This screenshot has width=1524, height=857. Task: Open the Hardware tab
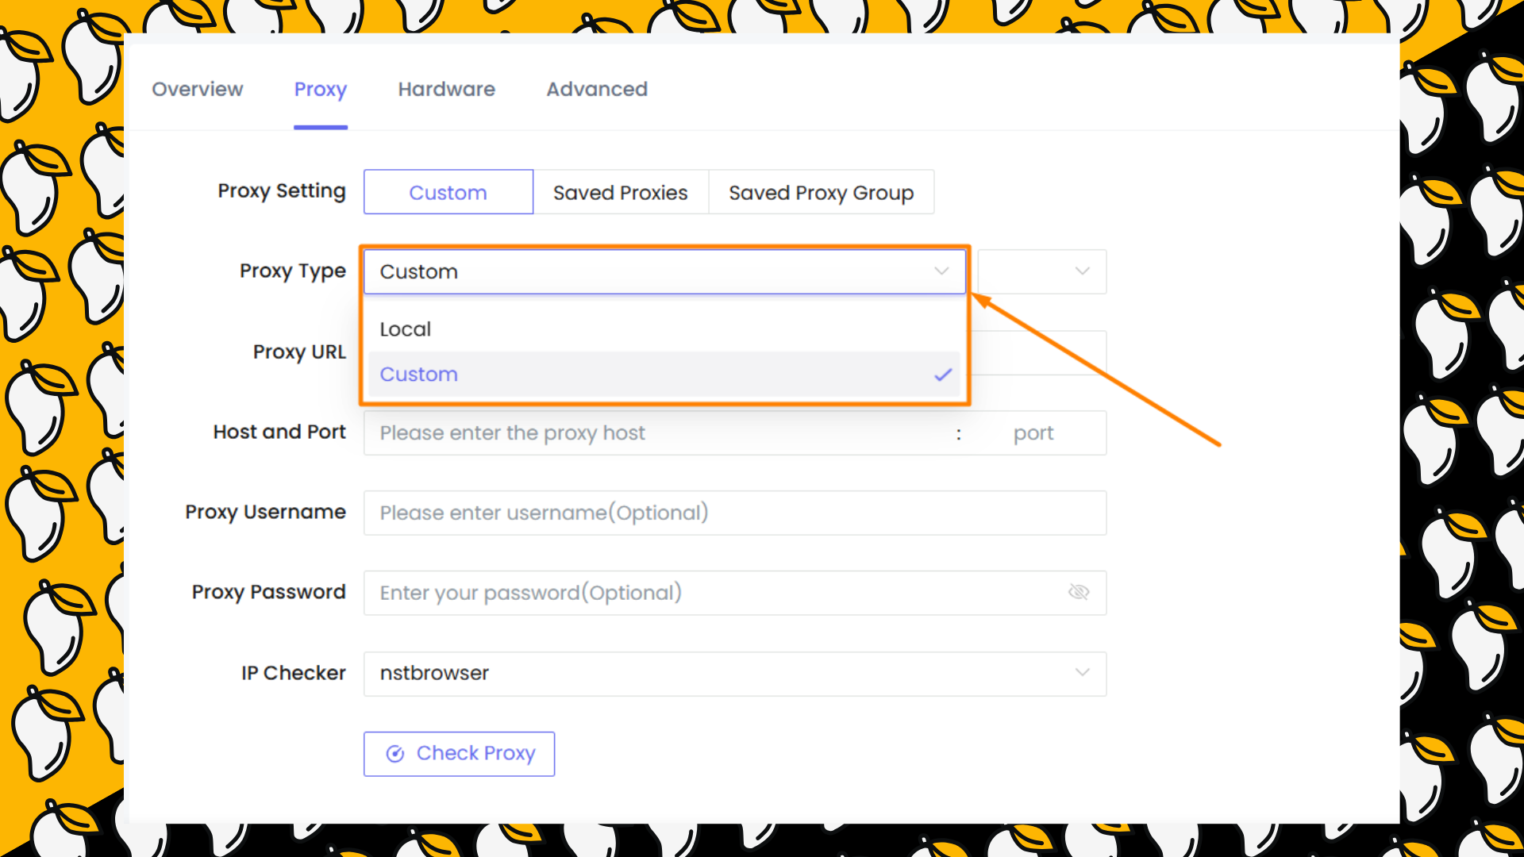[446, 90]
